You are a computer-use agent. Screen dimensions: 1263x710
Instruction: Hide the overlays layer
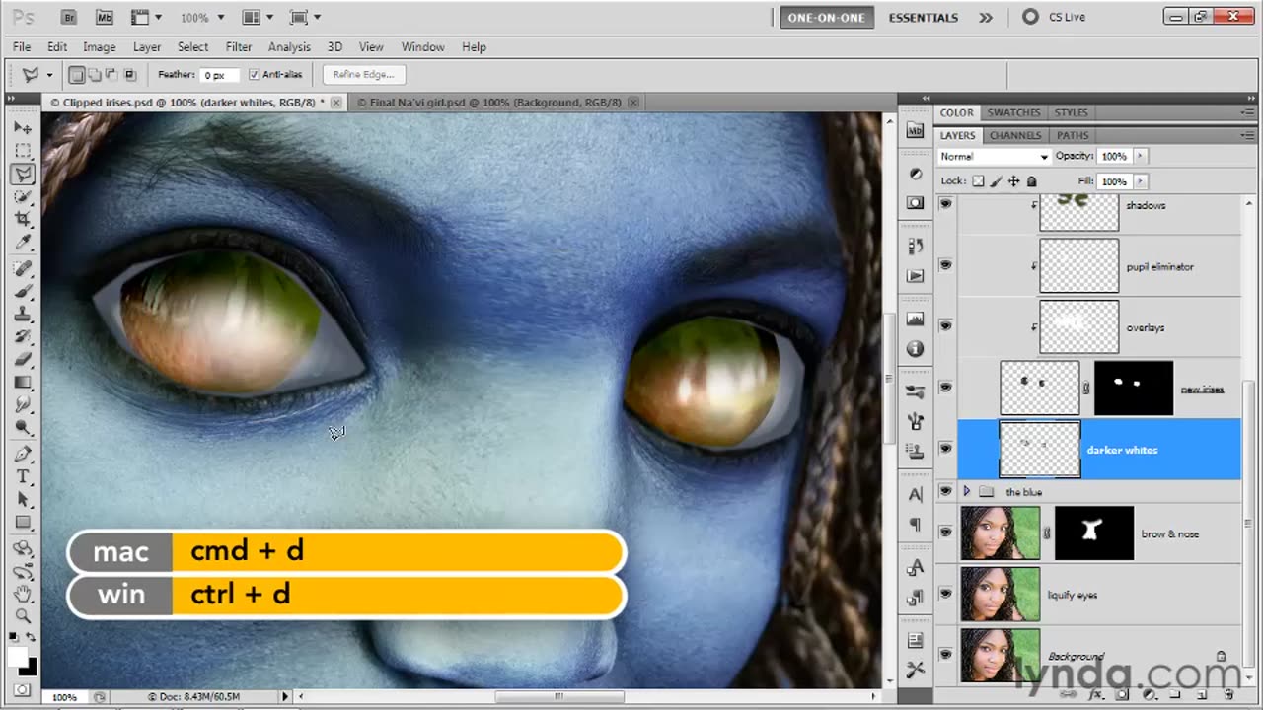pos(945,326)
